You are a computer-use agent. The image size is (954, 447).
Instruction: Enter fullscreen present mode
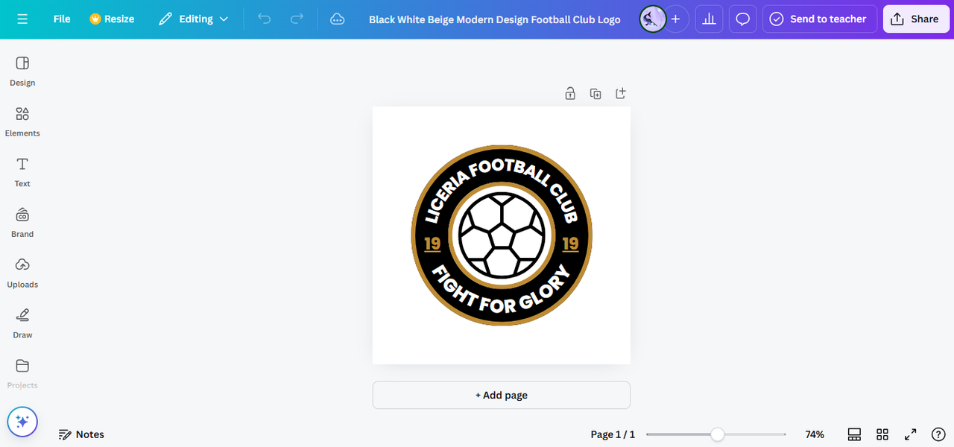tap(910, 434)
